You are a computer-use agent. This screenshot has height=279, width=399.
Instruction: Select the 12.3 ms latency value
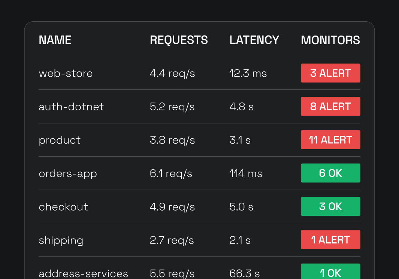click(248, 73)
